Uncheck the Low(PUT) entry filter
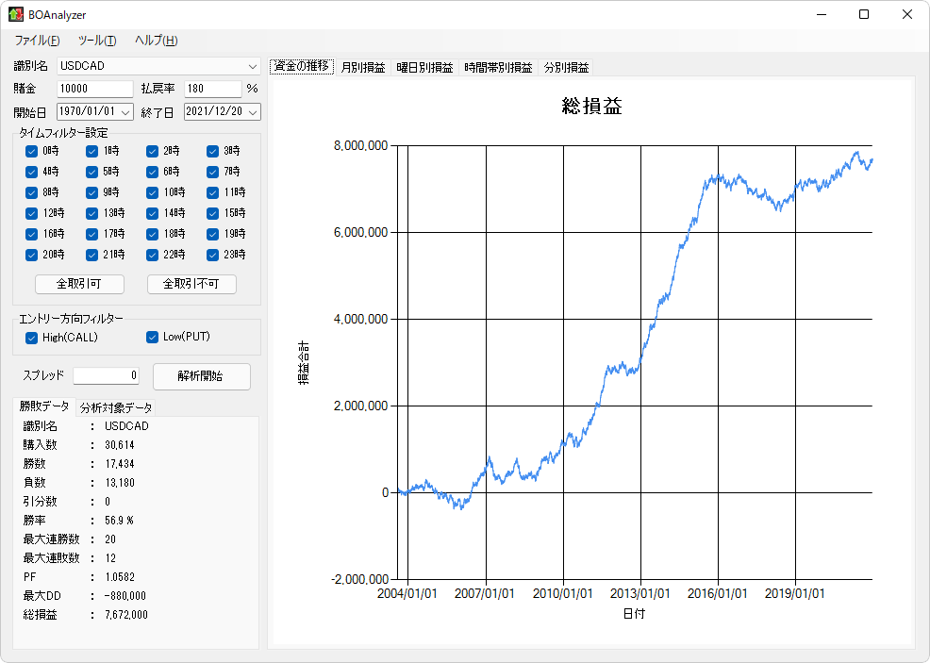This screenshot has height=663, width=930. [153, 338]
